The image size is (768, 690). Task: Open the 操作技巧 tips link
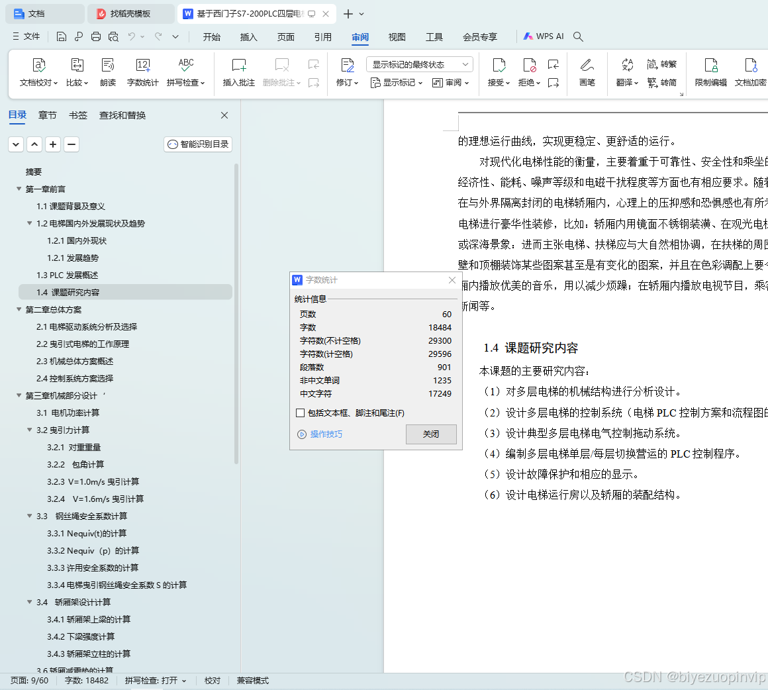click(320, 434)
